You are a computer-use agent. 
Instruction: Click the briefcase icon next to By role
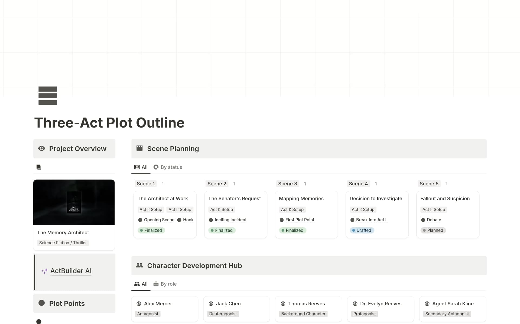click(156, 284)
